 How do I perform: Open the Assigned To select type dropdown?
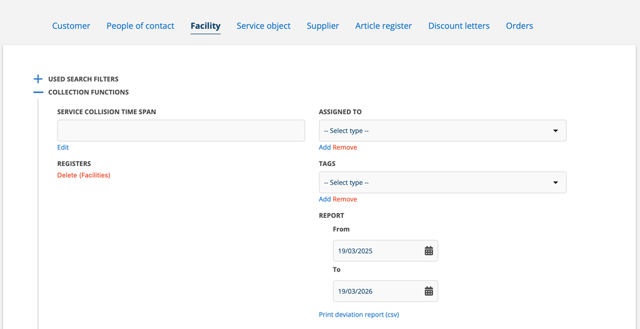[x=442, y=131]
